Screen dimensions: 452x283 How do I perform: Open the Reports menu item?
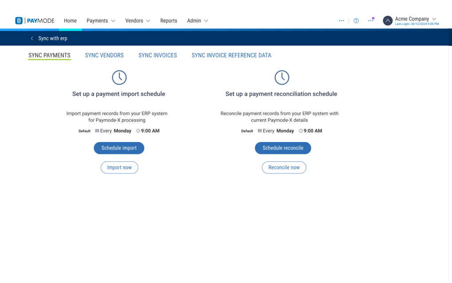coord(168,21)
